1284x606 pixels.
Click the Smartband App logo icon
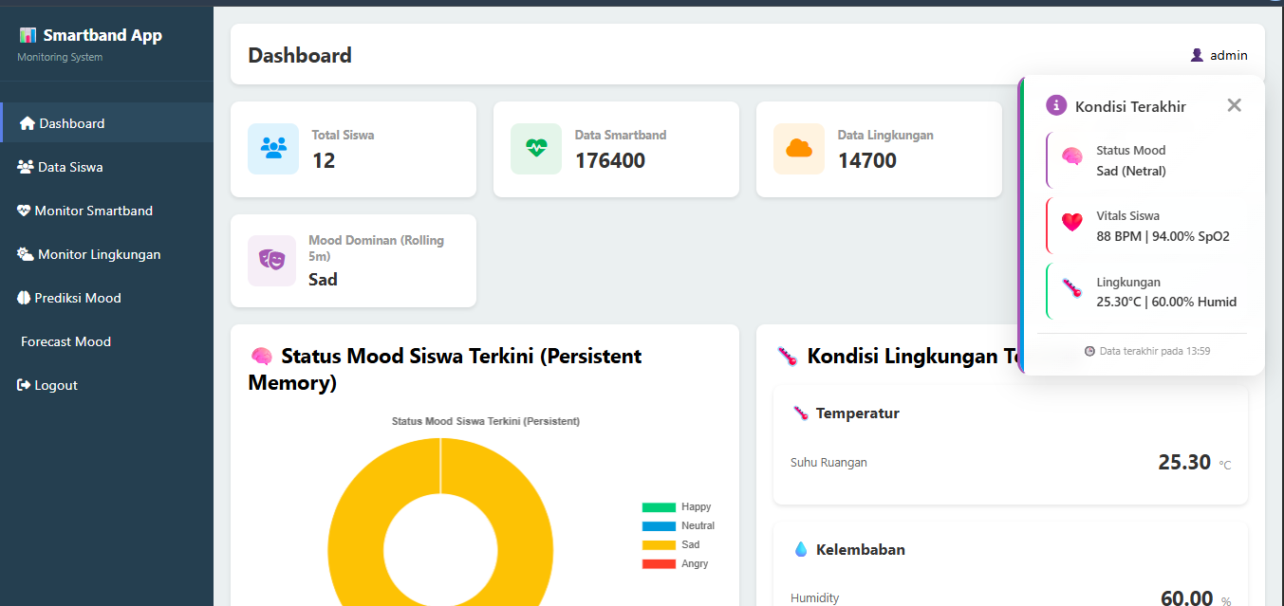point(28,35)
